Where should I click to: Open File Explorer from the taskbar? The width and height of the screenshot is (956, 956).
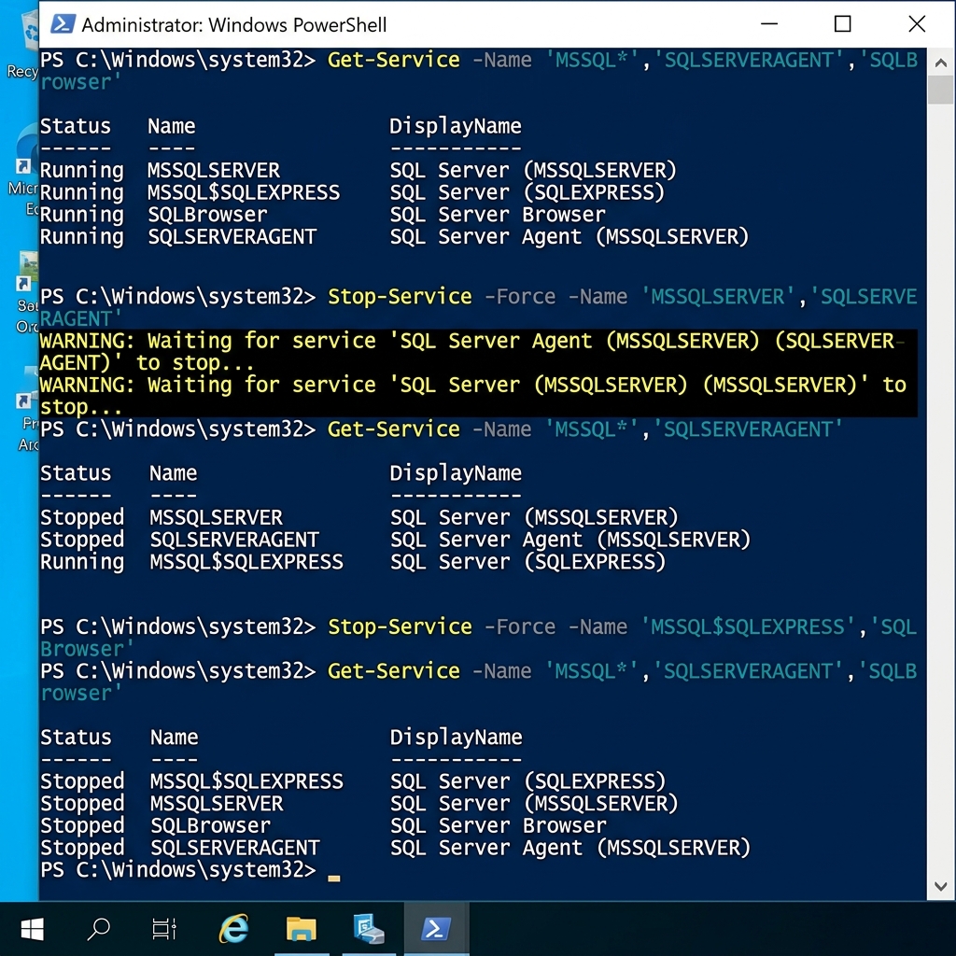tap(302, 929)
